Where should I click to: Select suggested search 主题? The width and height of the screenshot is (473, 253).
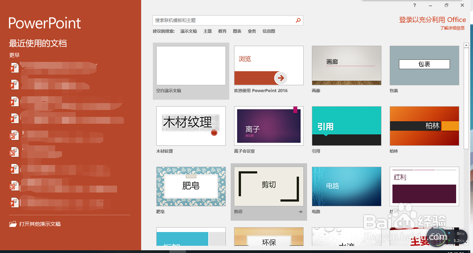coord(208,31)
